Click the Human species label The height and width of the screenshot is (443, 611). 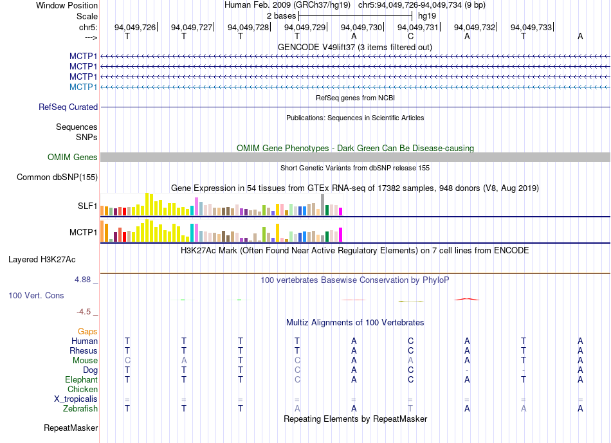coord(84,341)
